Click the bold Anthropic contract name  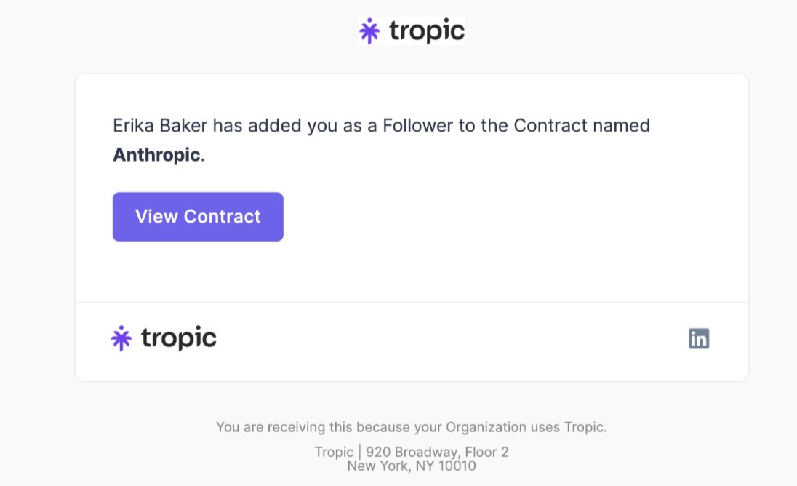coord(156,155)
